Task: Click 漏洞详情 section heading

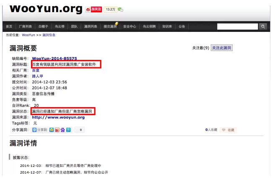Action: pos(23,143)
